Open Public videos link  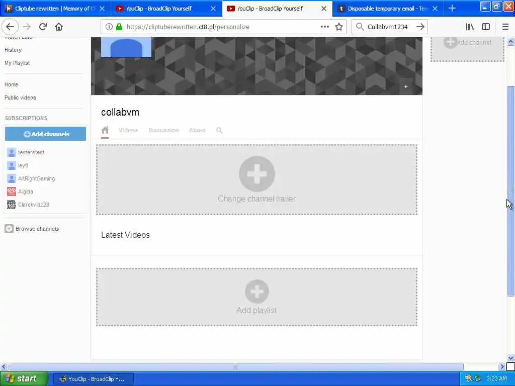20,98
